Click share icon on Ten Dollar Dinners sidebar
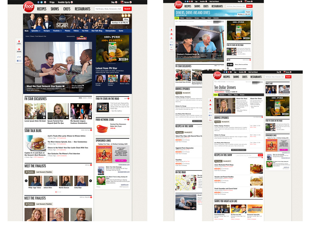The width and height of the screenshot is (311, 233). tap(210, 109)
